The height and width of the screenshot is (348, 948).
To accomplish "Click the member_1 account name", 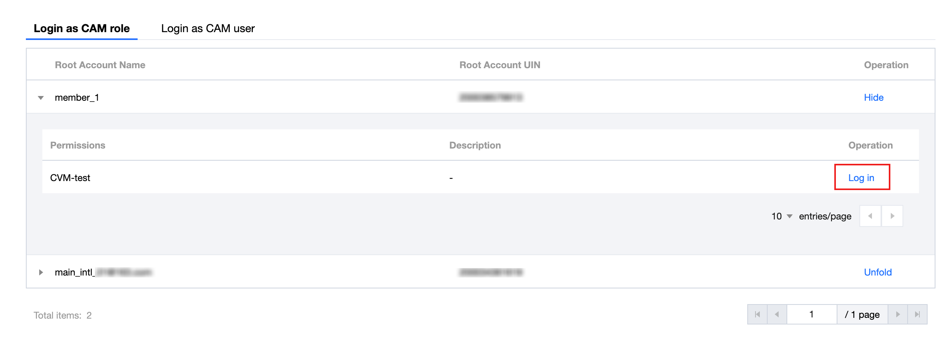I will 77,98.
